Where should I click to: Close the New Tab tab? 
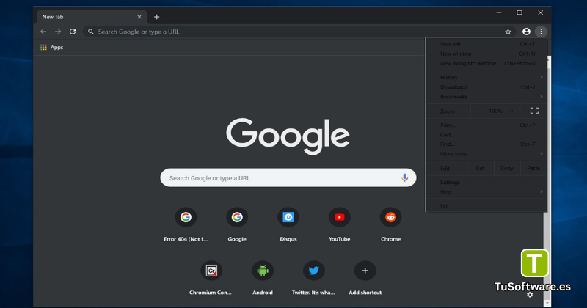point(139,17)
